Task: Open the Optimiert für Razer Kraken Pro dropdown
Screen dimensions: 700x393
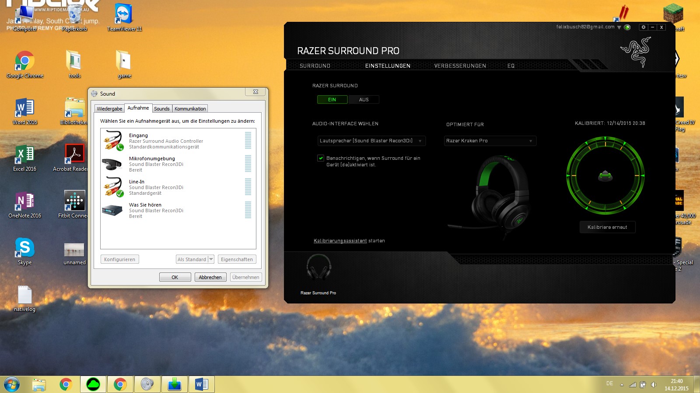Action: point(490,141)
